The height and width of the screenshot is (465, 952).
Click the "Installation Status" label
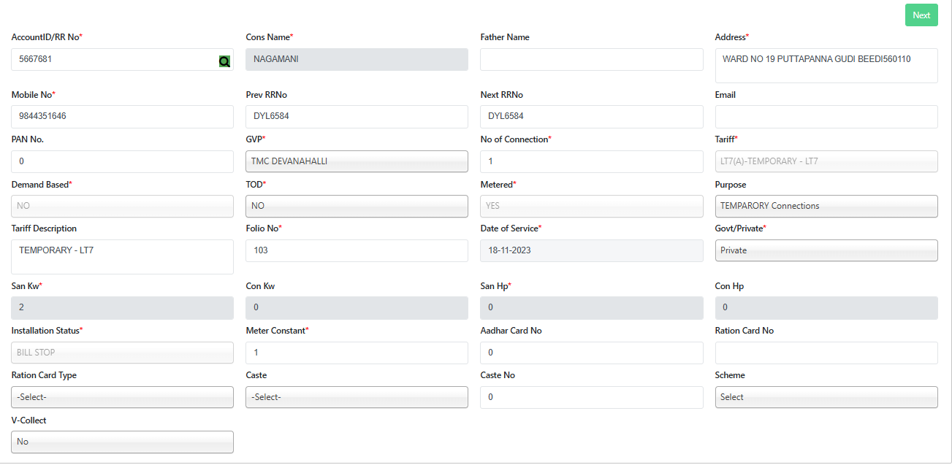(x=45, y=331)
